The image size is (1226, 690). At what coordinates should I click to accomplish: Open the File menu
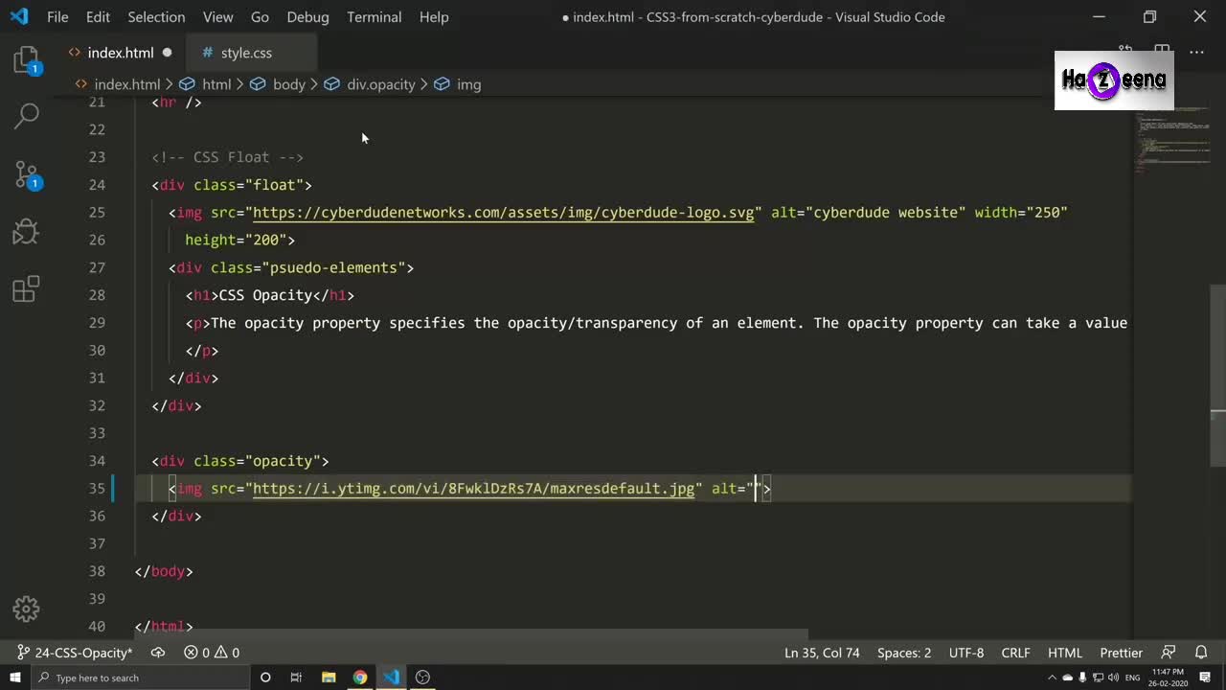tap(57, 17)
